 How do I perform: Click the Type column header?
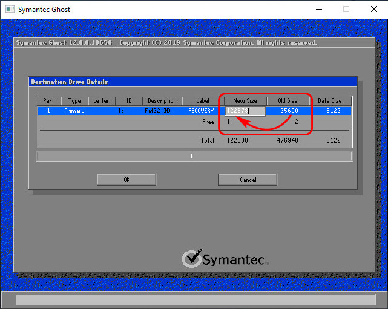click(74, 100)
